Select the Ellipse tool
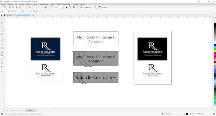This screenshot has width=216, height=116. point(2,41)
